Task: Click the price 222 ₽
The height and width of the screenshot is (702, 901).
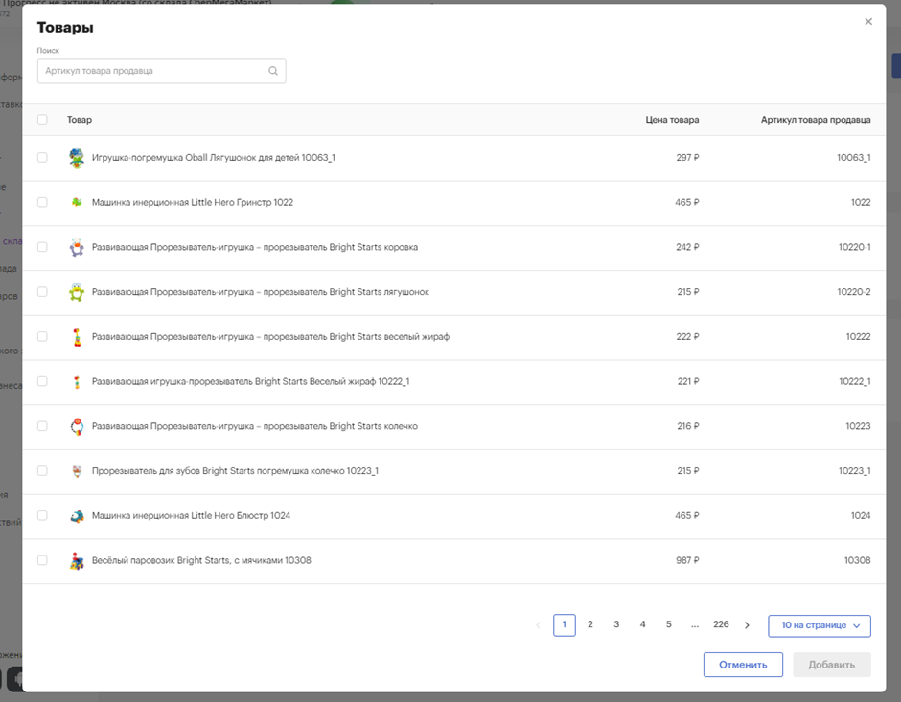Action: point(687,336)
